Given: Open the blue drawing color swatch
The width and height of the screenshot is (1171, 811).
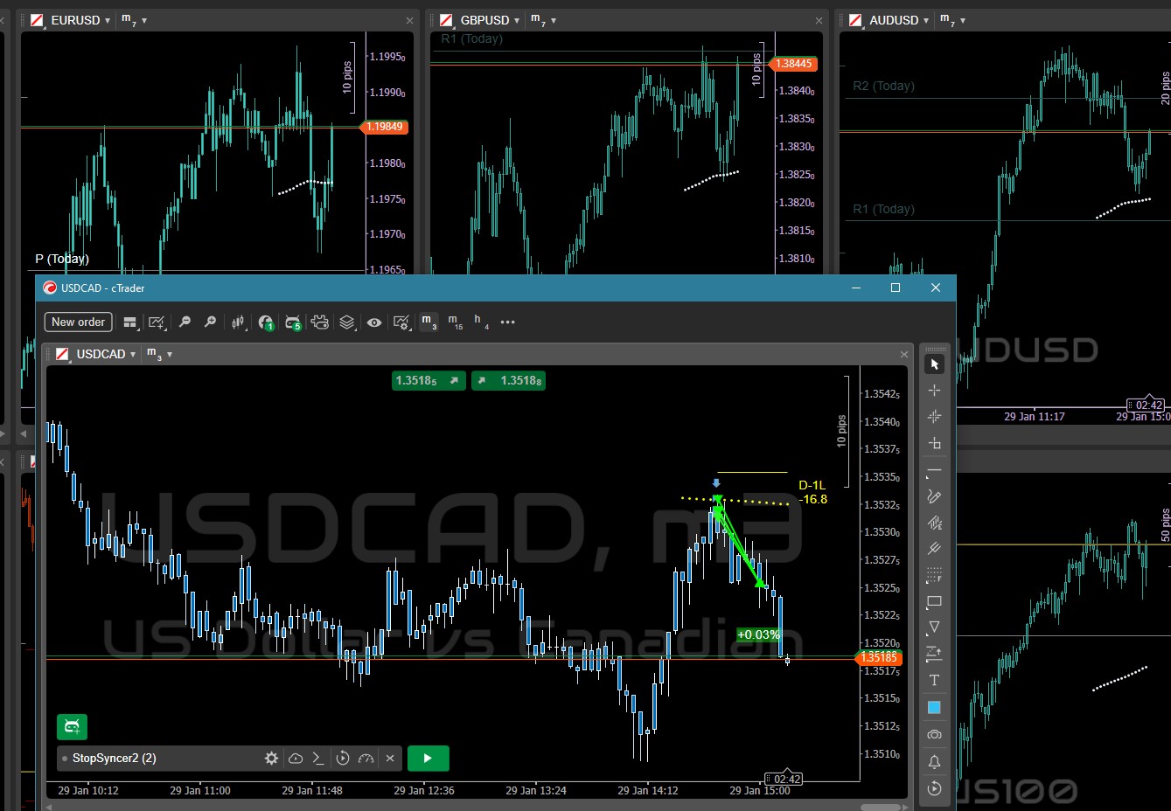Looking at the screenshot, I should point(934,707).
